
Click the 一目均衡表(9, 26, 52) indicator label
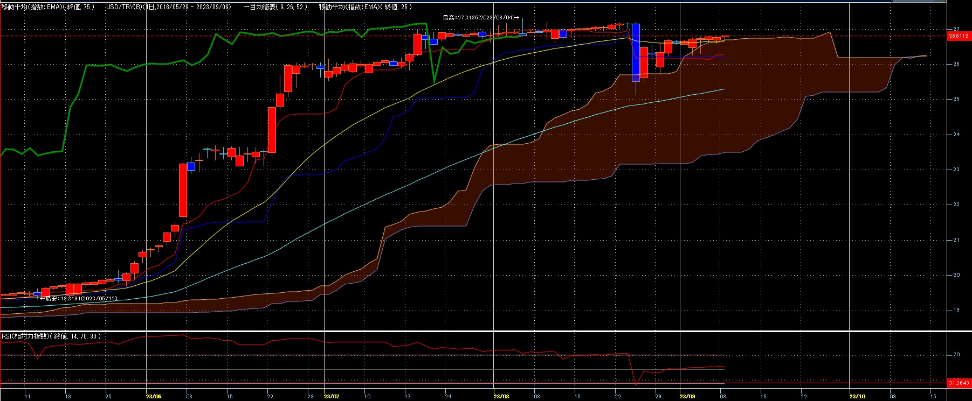tap(275, 7)
